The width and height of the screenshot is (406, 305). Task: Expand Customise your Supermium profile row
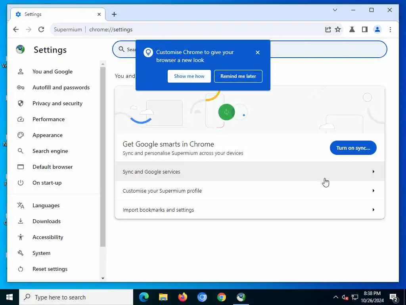point(250,191)
